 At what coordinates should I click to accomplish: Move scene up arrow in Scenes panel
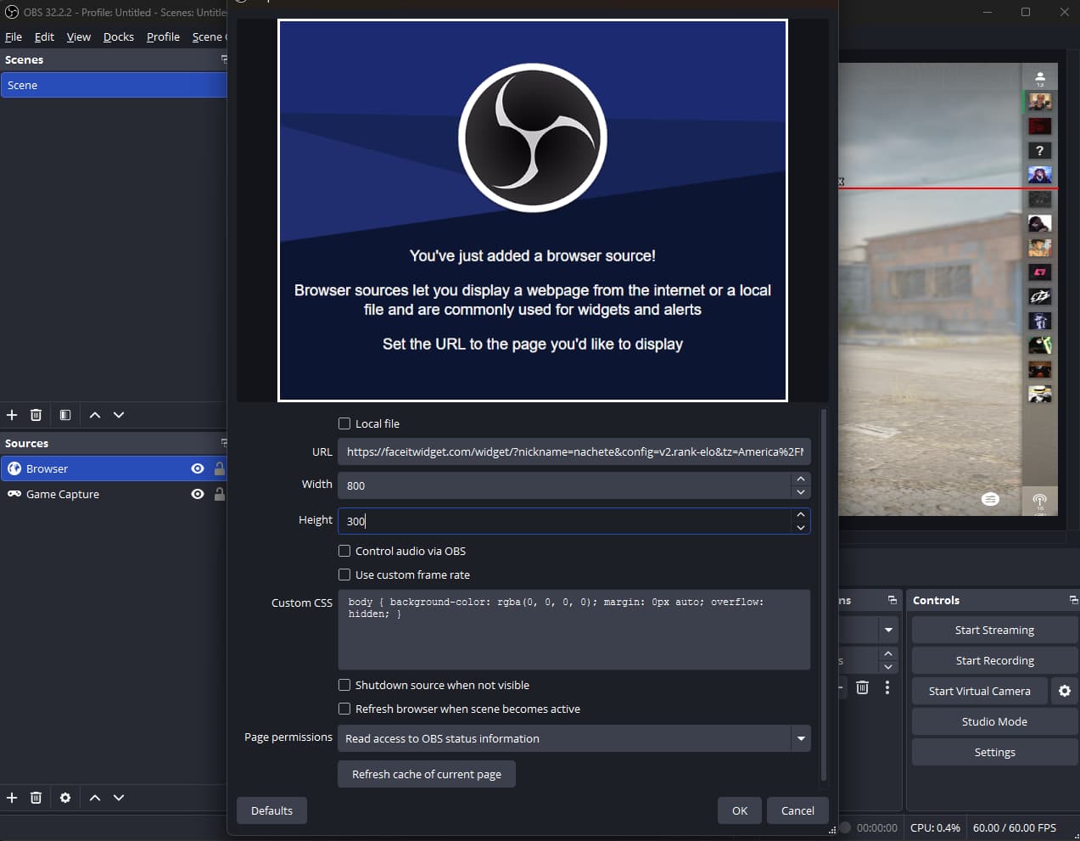(x=95, y=415)
